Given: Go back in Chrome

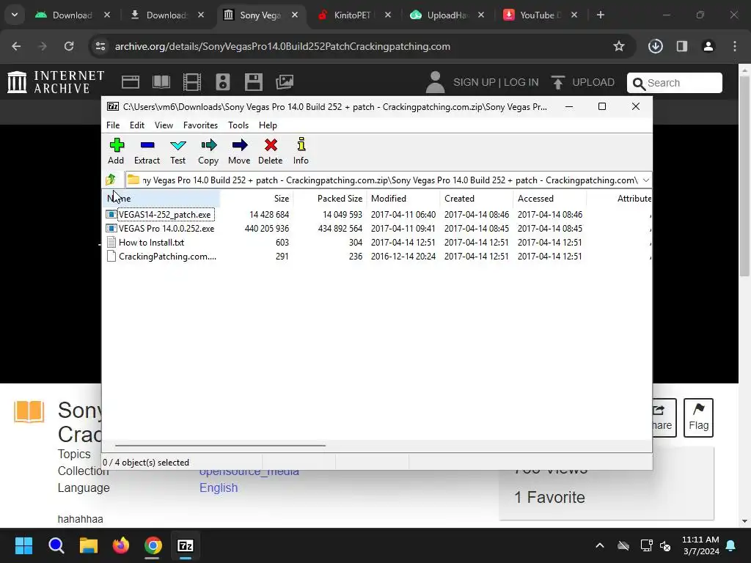Looking at the screenshot, I should click(16, 46).
